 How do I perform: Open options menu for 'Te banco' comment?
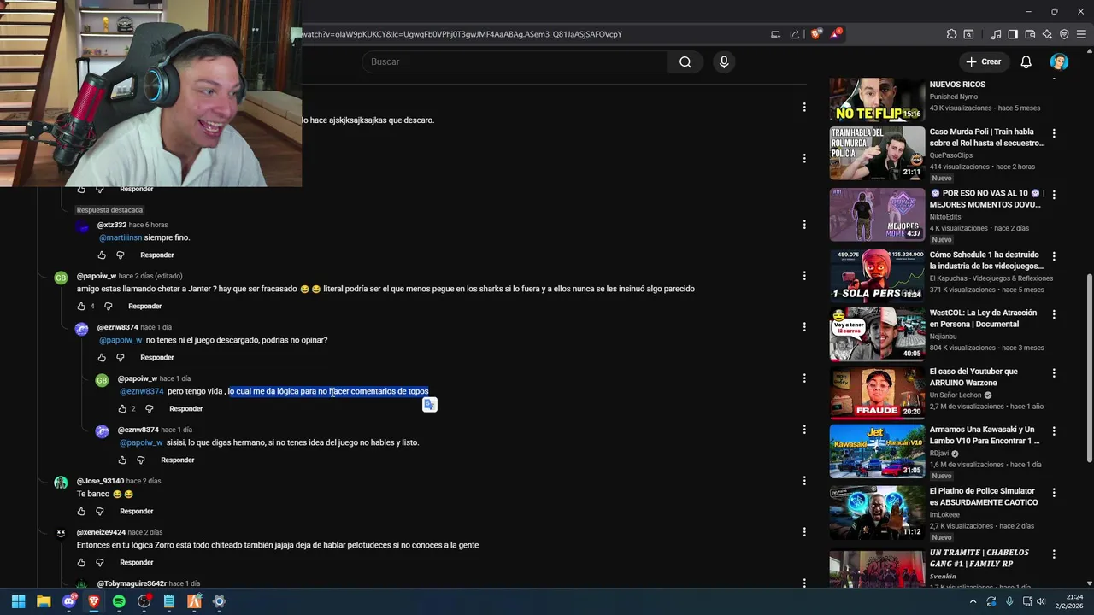tap(804, 481)
